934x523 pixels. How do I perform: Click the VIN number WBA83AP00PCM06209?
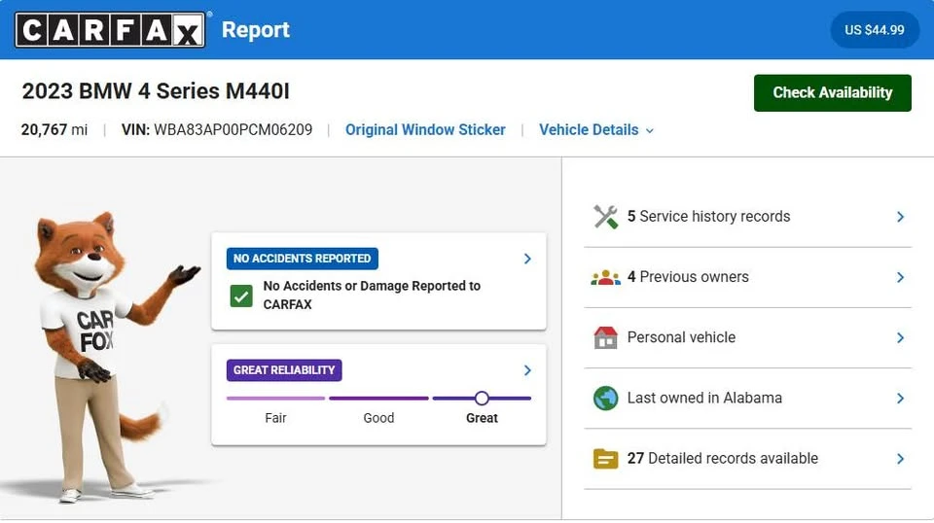[233, 129]
